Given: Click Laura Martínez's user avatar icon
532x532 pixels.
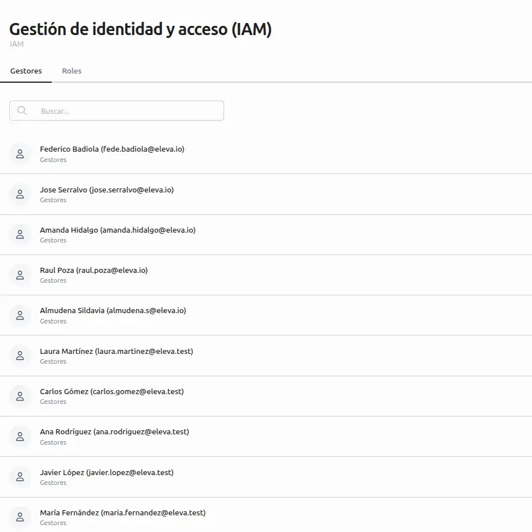Looking at the screenshot, I should pyautogui.click(x=20, y=356).
